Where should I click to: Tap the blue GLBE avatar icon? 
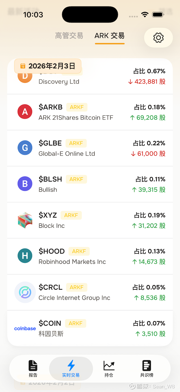(x=25, y=148)
